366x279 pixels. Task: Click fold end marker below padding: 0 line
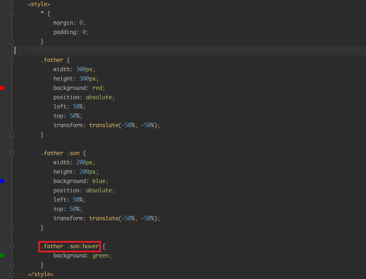pyautogui.click(x=12, y=42)
